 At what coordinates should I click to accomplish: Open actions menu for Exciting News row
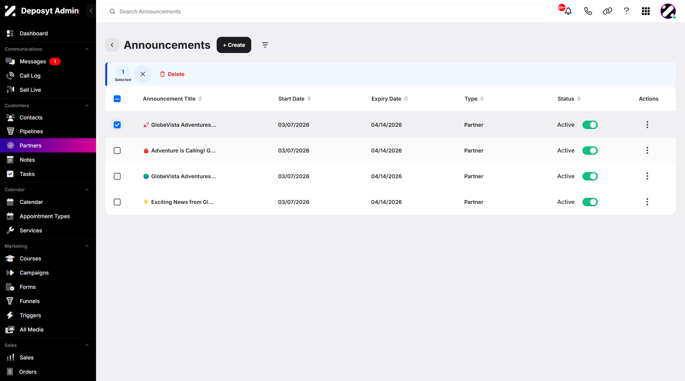tap(647, 202)
